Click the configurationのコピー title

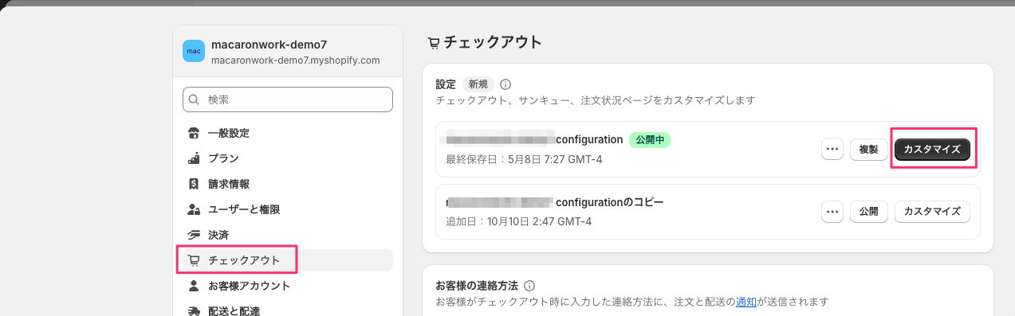[x=609, y=202]
